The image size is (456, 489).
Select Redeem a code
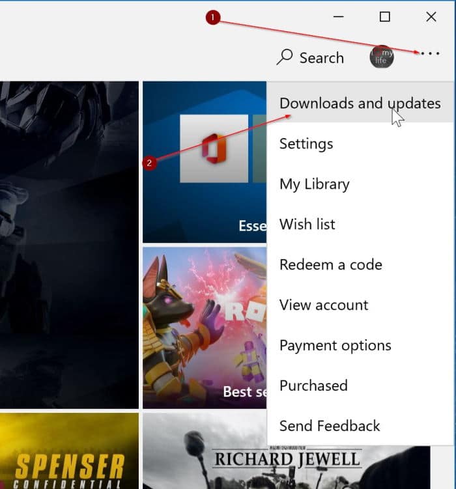tap(360, 264)
